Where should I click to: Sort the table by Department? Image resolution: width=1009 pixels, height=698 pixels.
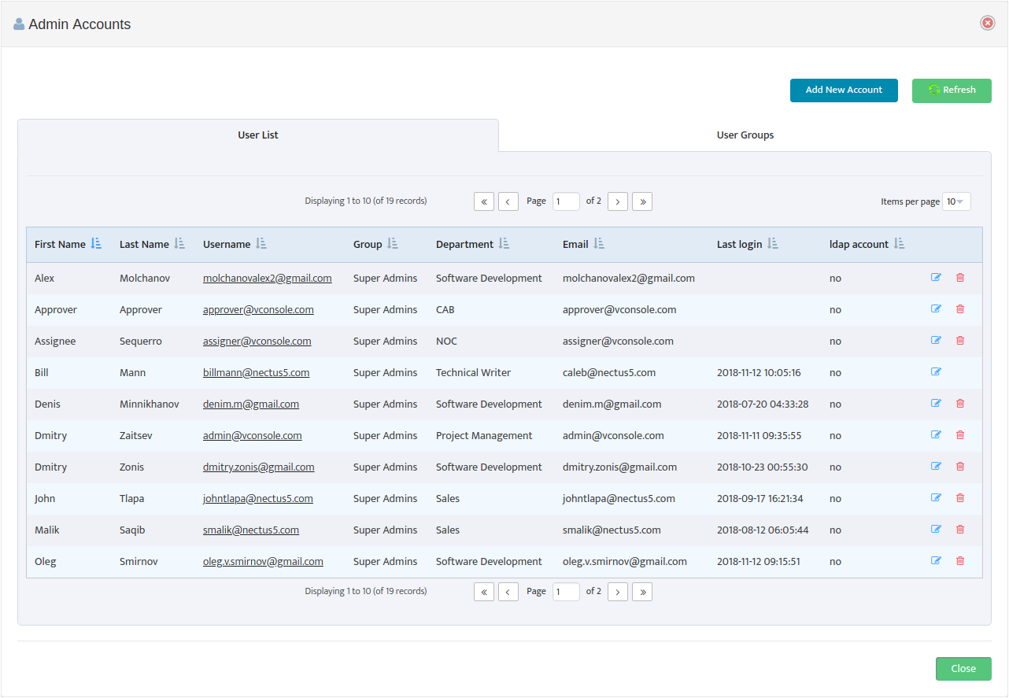point(504,244)
